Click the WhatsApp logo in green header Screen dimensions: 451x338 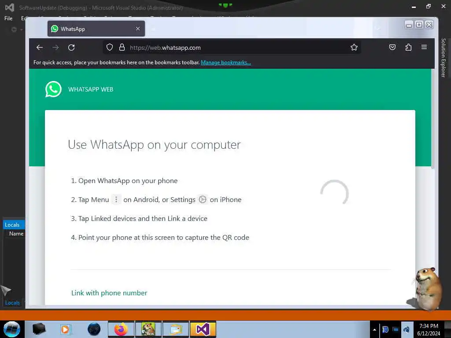pyautogui.click(x=53, y=89)
